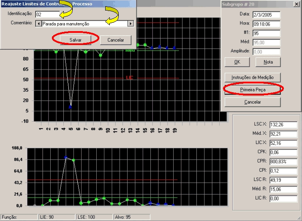Click the Primeira Peça button

tap(253, 90)
